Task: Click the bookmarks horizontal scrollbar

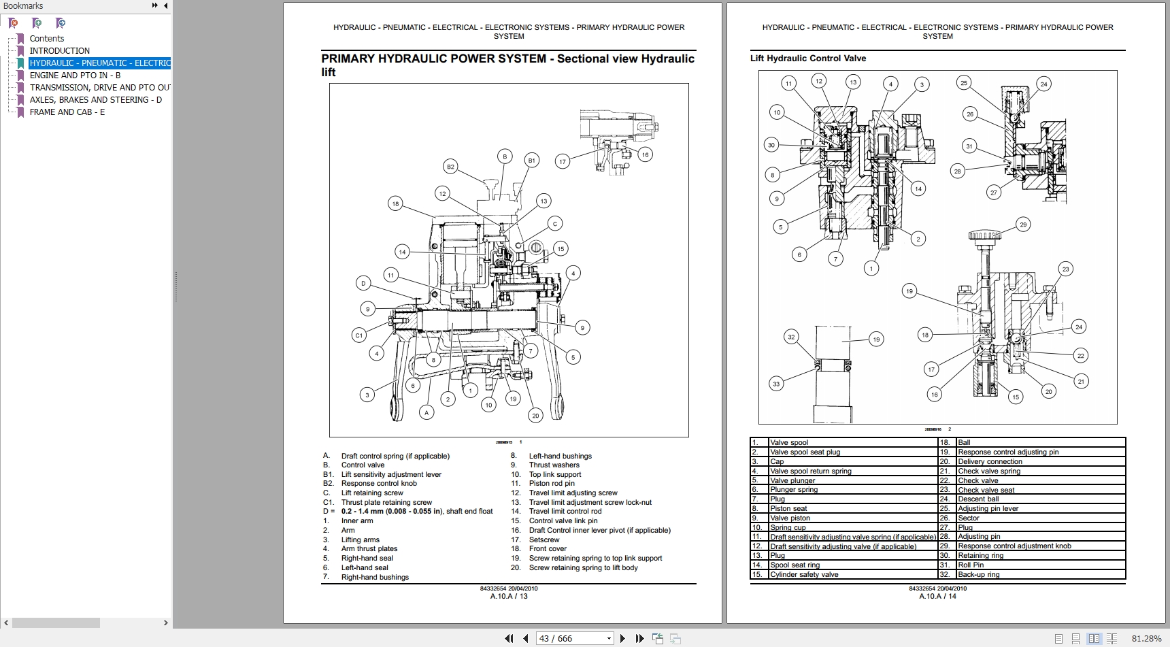Action: tap(56, 623)
